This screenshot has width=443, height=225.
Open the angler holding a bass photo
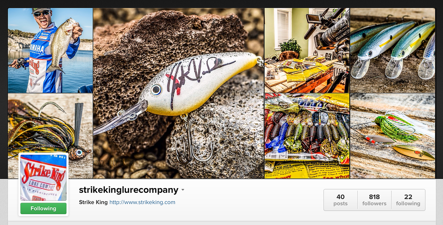click(50, 50)
